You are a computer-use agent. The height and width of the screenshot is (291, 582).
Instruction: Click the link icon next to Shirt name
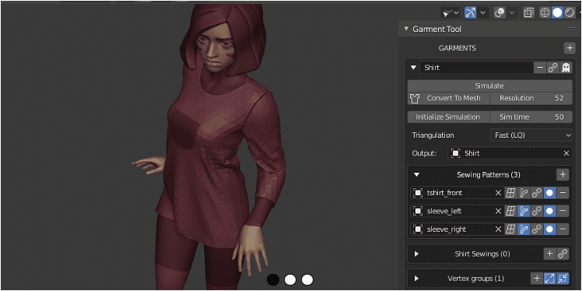(553, 68)
